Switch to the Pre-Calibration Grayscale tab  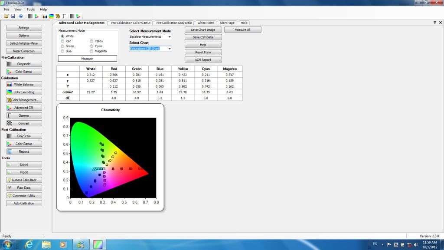[x=174, y=23]
